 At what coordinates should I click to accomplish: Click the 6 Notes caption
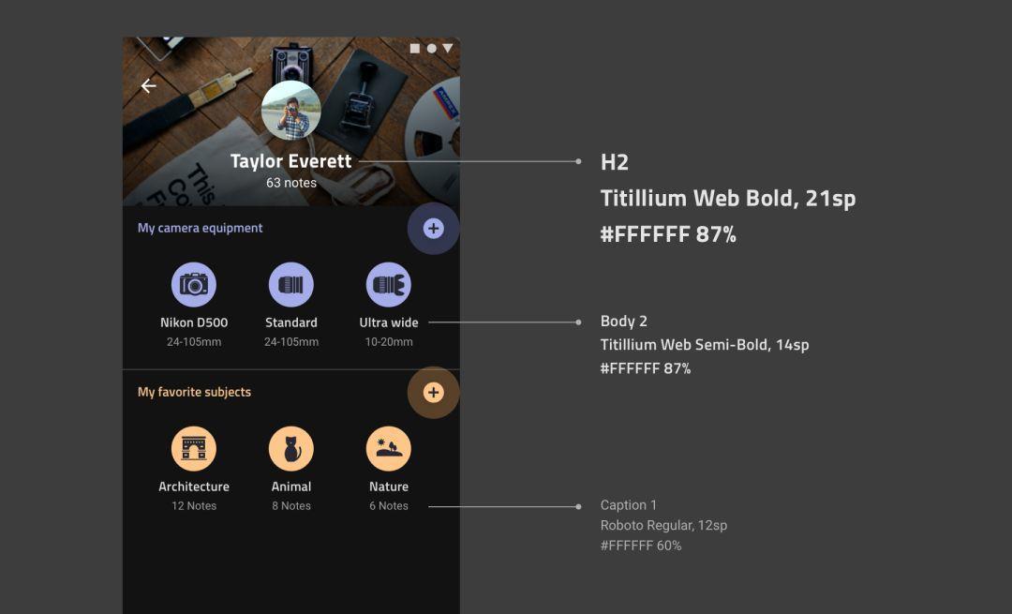pos(389,505)
